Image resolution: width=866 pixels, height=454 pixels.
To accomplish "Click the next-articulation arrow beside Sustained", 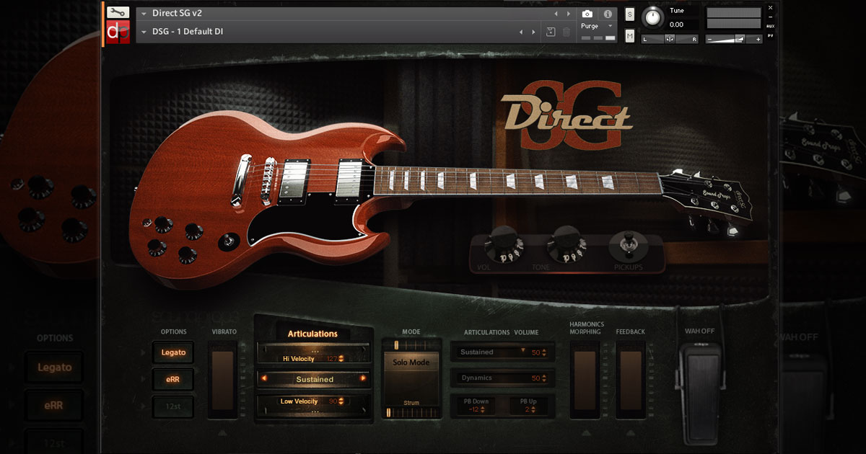I will pyautogui.click(x=362, y=379).
